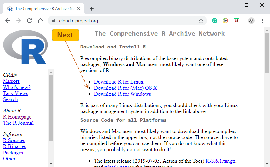Click 'The Comprehensive R Archive Network' heading

160,34
